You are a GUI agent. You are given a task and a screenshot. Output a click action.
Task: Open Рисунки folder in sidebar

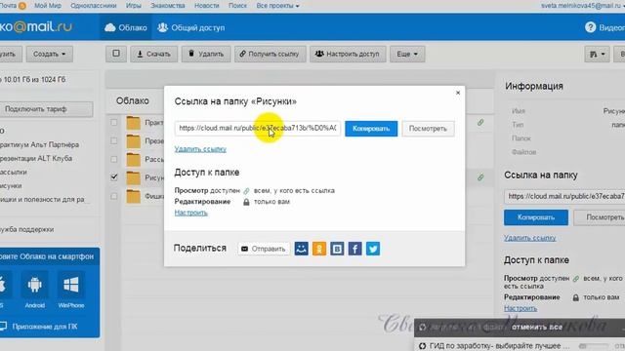(11, 186)
